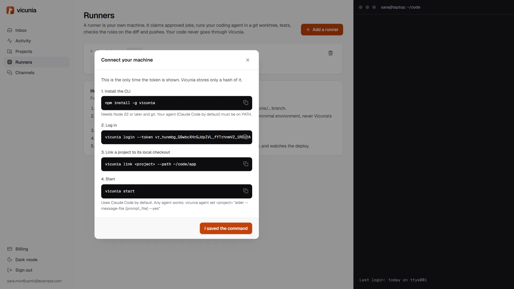Click the Runners page heading

pos(99,16)
